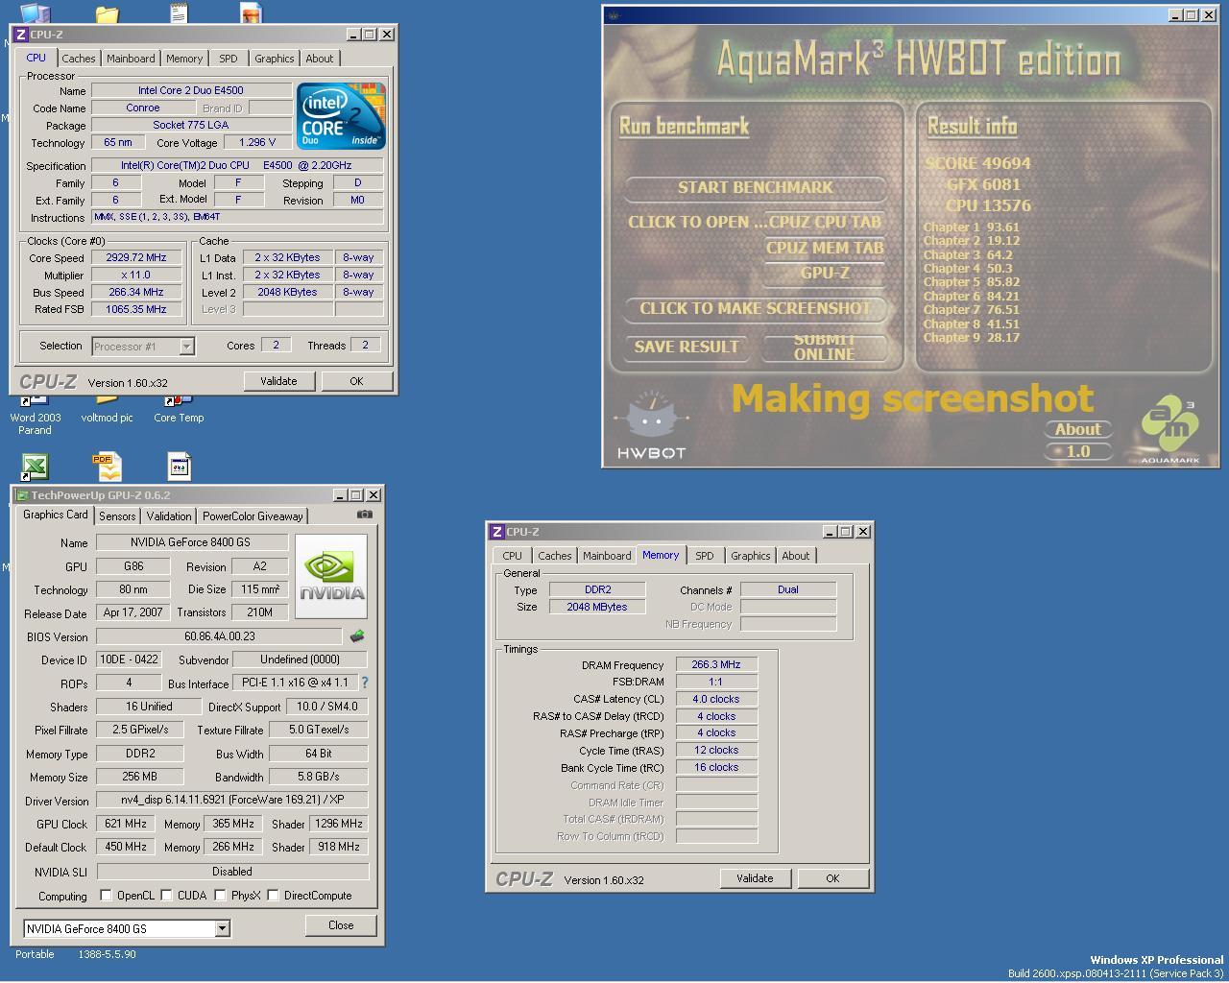Toggle the PhysX checkbox
The width and height of the screenshot is (1229, 983).
coord(220,895)
